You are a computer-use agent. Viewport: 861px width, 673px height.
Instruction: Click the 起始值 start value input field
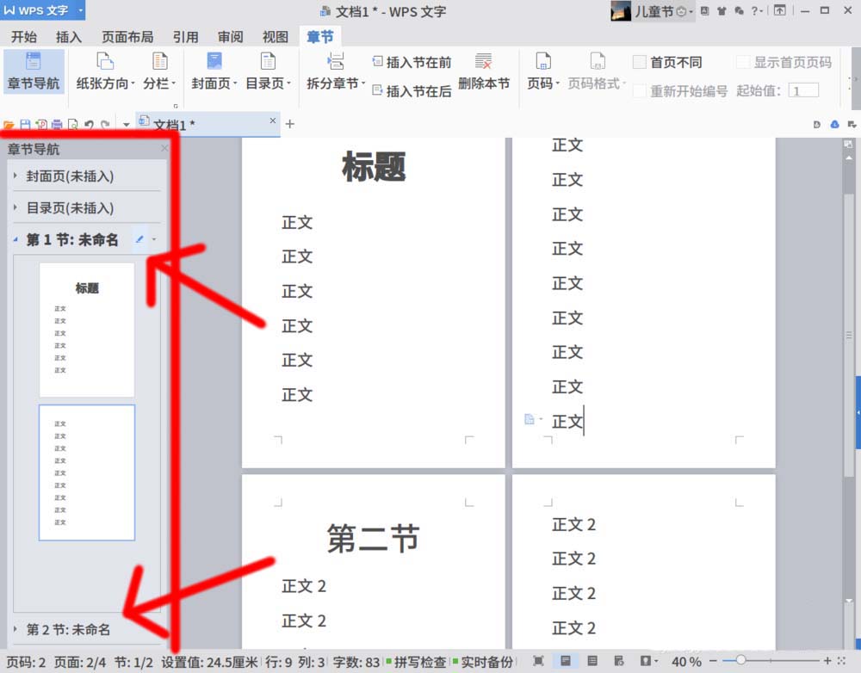[803, 90]
